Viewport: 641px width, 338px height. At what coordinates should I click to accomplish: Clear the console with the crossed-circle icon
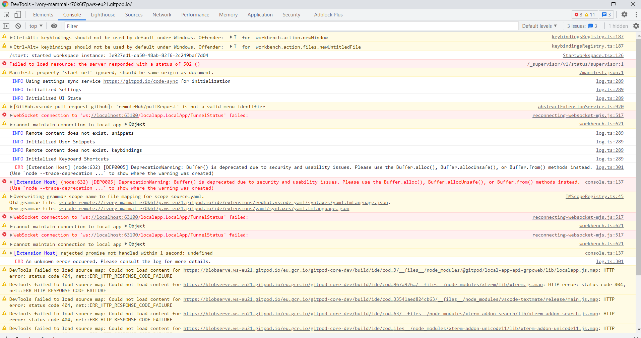click(18, 26)
